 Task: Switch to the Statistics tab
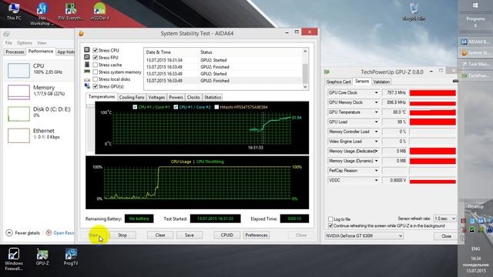pyautogui.click(x=213, y=98)
